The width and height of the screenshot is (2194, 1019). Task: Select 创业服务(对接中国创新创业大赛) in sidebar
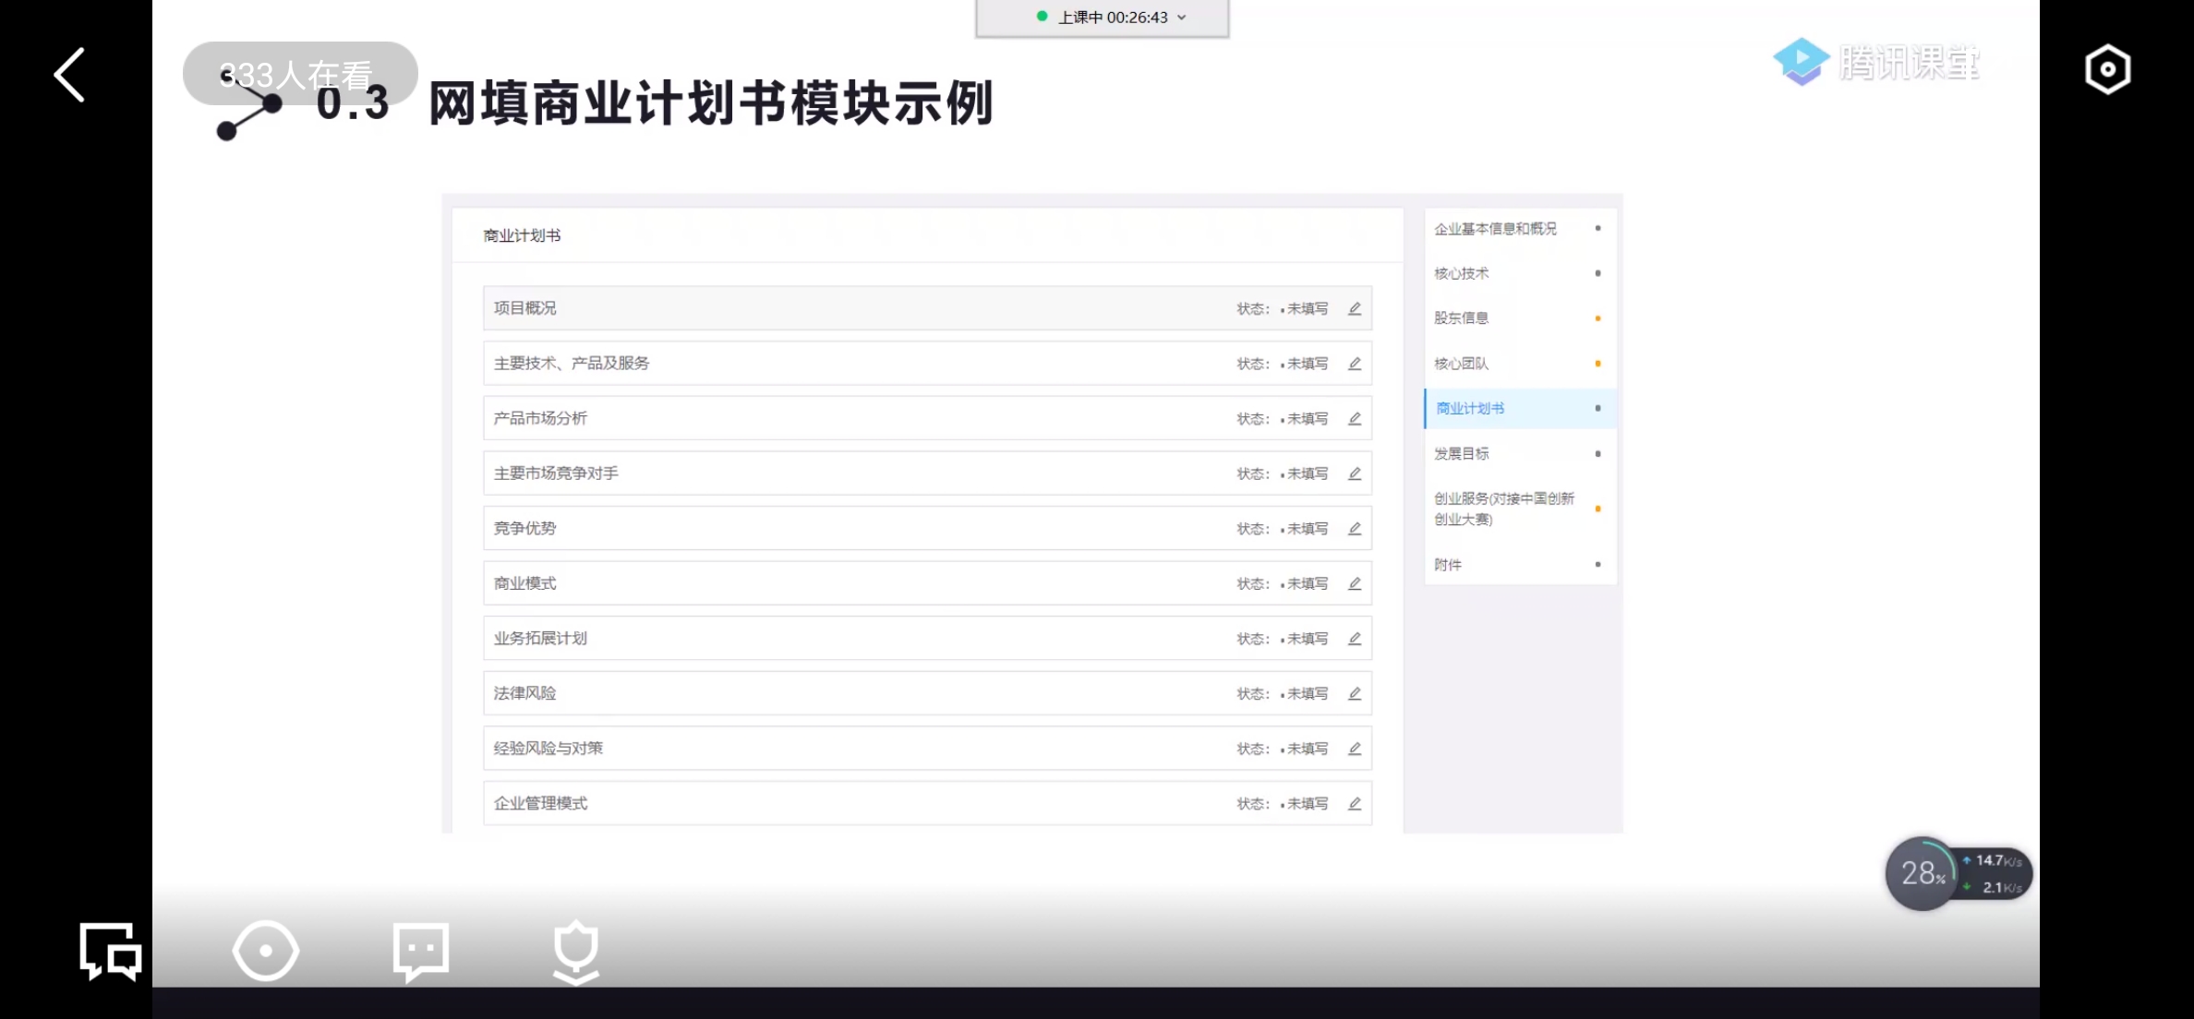pos(1520,509)
